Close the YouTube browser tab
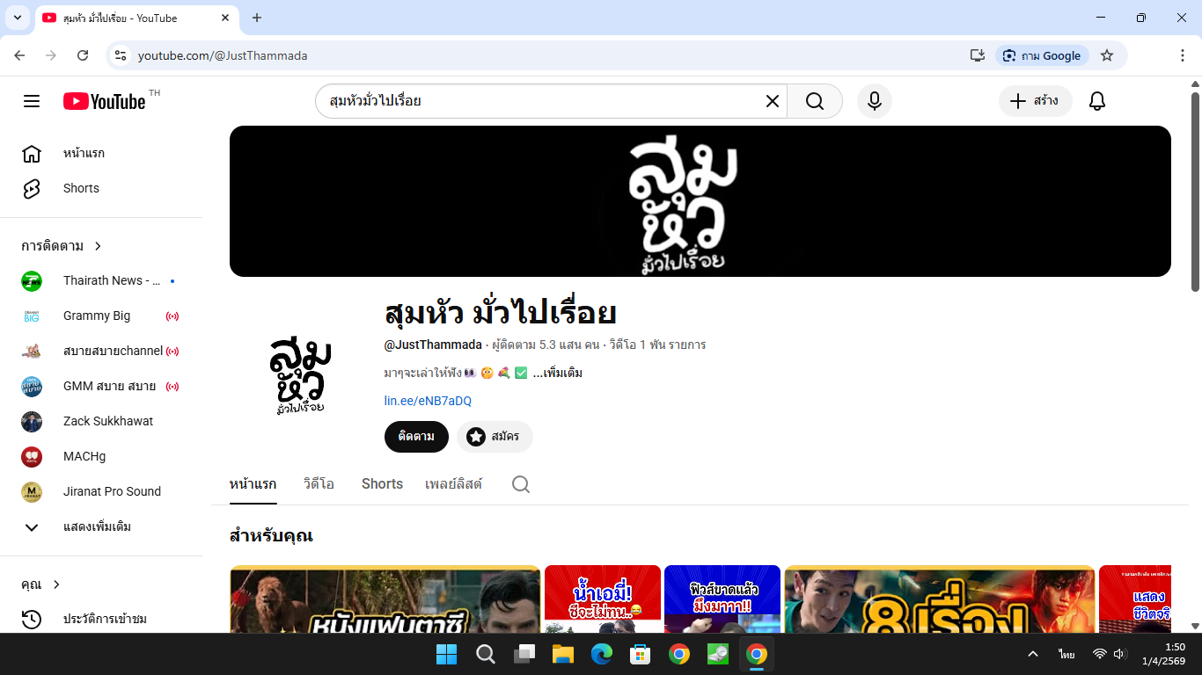Image resolution: width=1202 pixels, height=675 pixels. 225,18
